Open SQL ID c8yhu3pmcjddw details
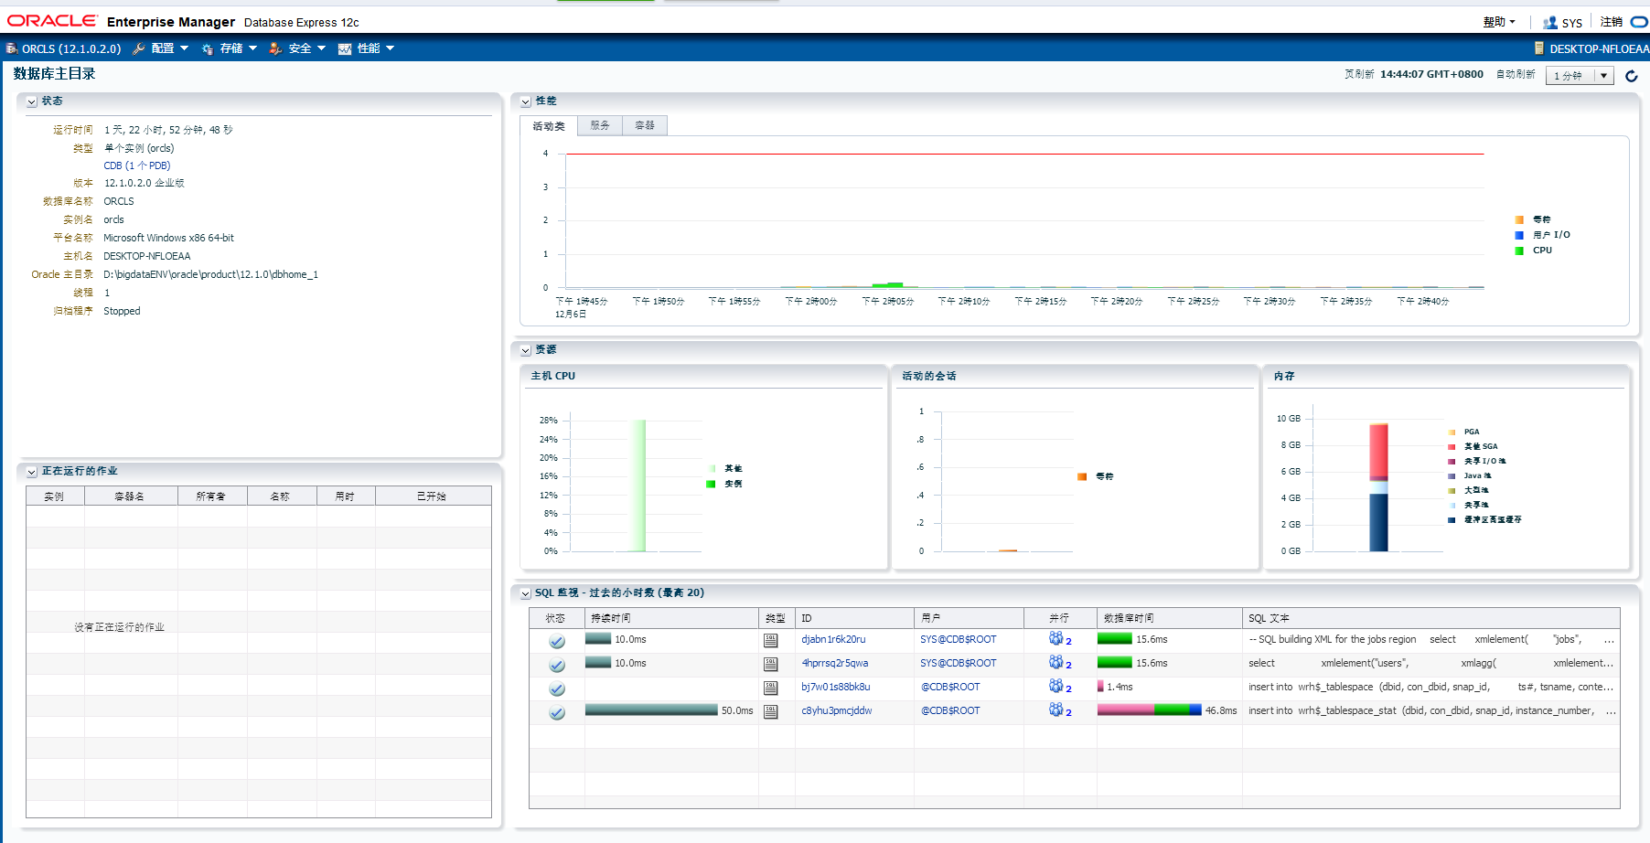The width and height of the screenshot is (1650, 843). click(837, 710)
